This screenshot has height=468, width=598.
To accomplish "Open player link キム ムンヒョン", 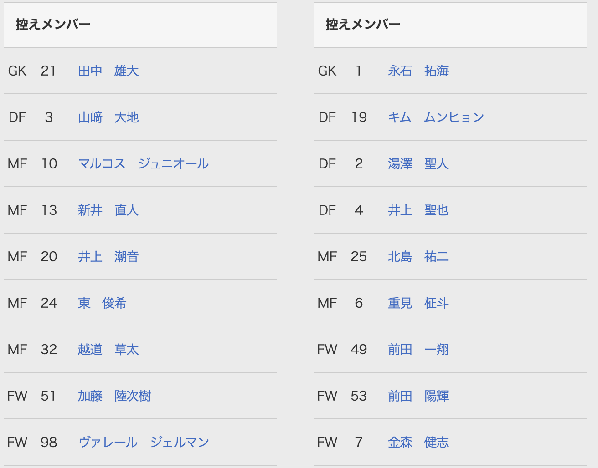I will point(436,117).
